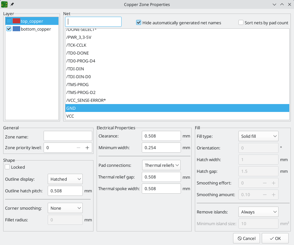Click the minus icon for zone priority level
The height and width of the screenshot is (245, 294).
pos(79,148)
